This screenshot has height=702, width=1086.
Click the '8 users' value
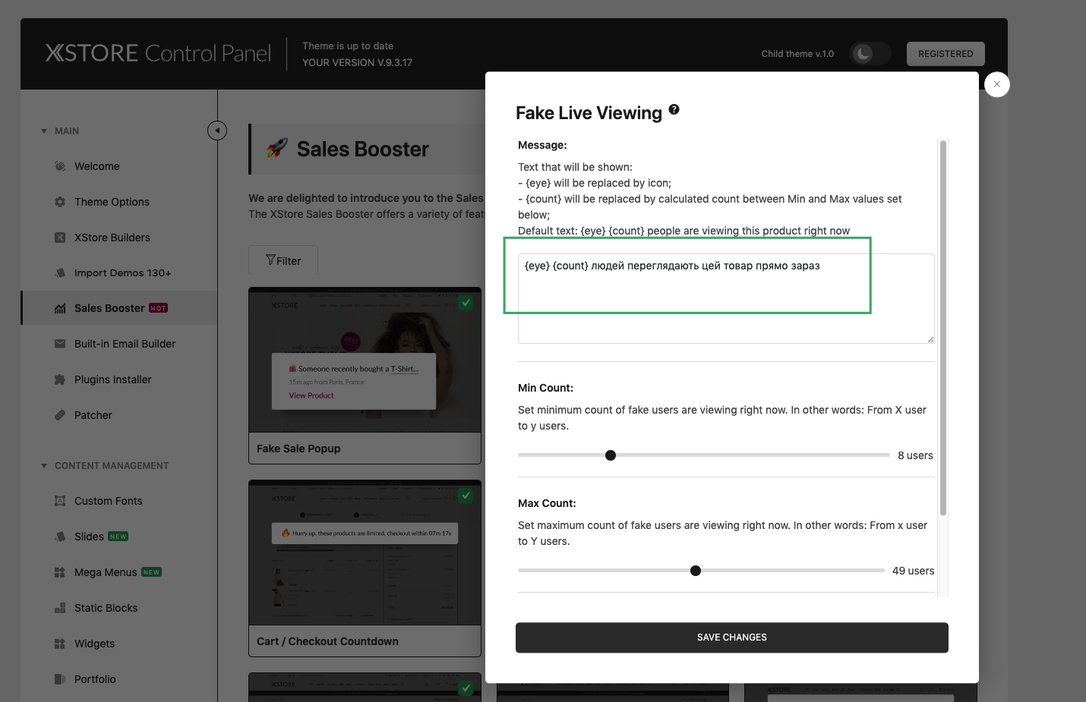tap(915, 455)
